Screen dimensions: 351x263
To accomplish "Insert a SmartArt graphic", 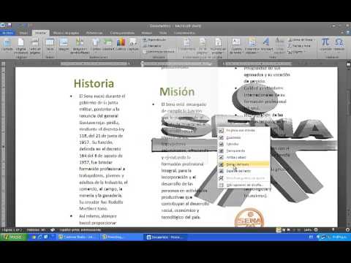I will point(108,45).
